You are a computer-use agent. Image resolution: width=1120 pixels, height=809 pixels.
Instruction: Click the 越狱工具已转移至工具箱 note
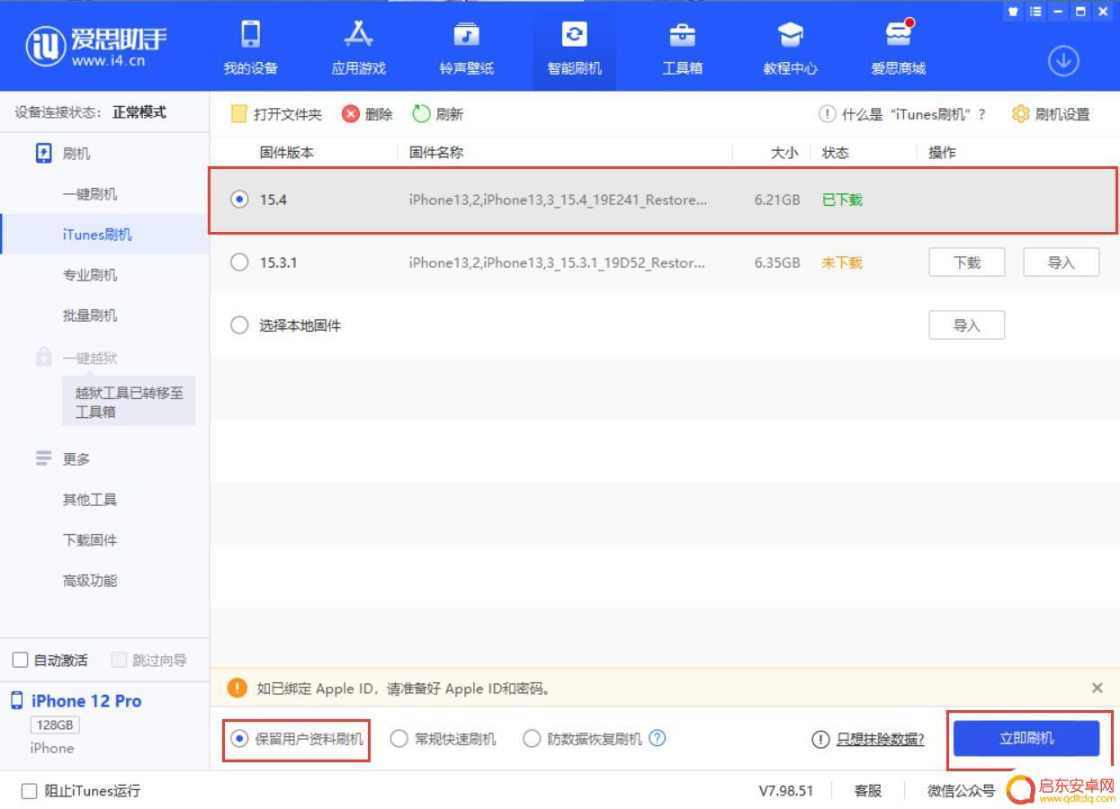(x=129, y=403)
